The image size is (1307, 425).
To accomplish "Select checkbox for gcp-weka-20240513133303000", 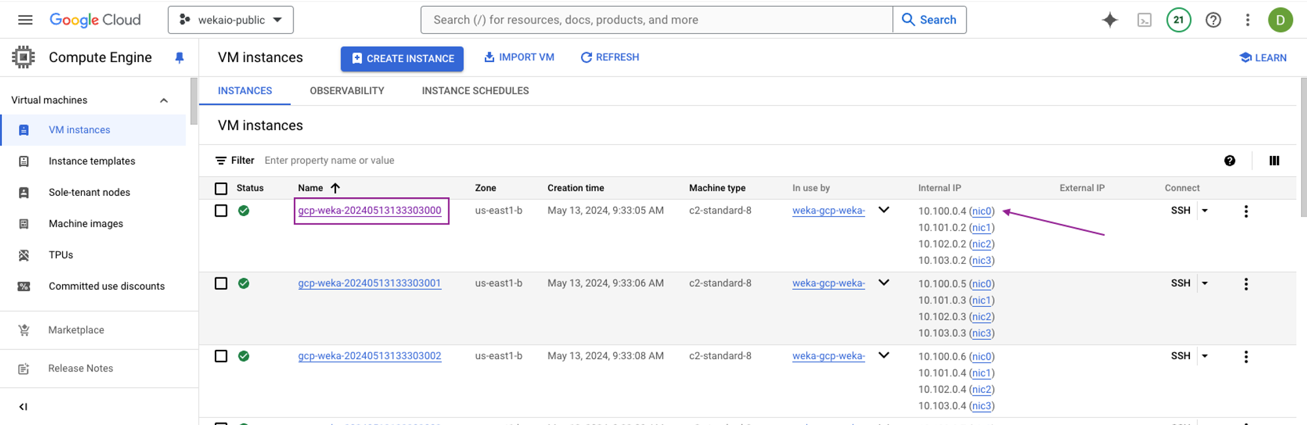I will 221,211.
